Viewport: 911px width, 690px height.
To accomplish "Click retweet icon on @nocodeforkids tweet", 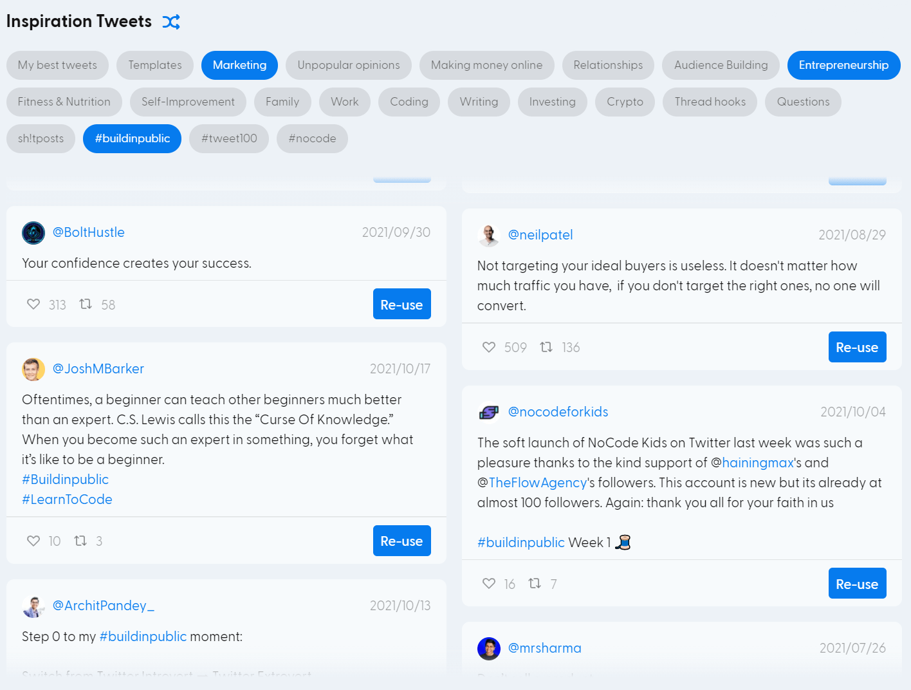I will 535,583.
